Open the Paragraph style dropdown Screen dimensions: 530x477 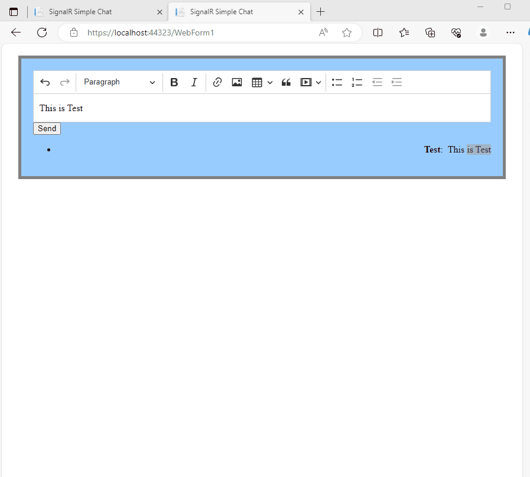pyautogui.click(x=119, y=82)
